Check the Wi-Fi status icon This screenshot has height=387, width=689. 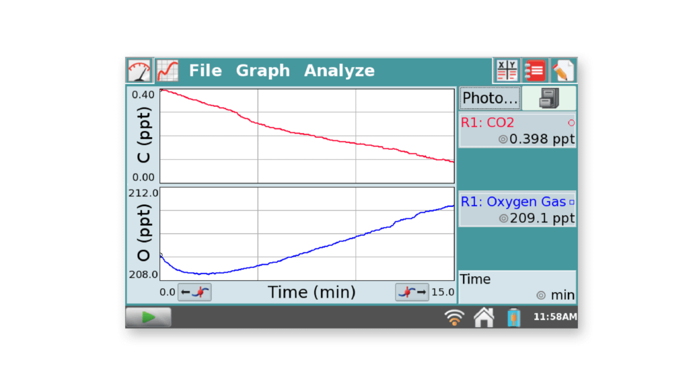(454, 316)
